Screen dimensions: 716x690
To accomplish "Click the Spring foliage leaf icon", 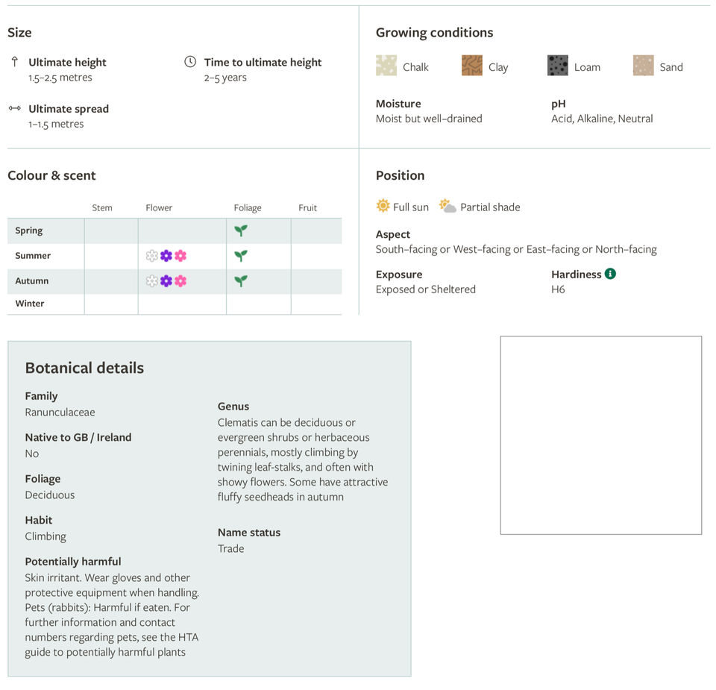I will click(241, 230).
